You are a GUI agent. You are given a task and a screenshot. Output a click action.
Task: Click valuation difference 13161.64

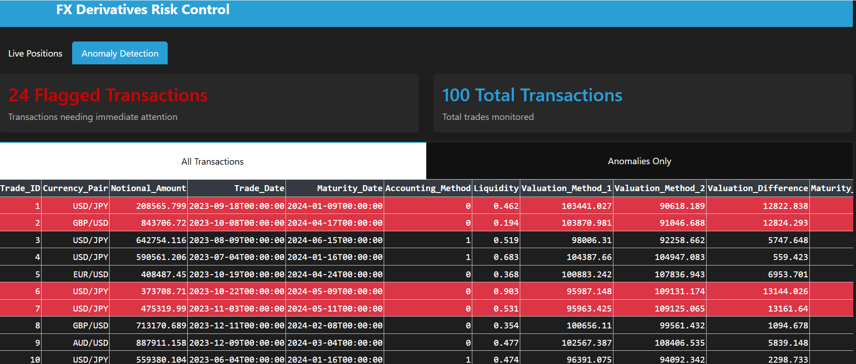click(758, 308)
